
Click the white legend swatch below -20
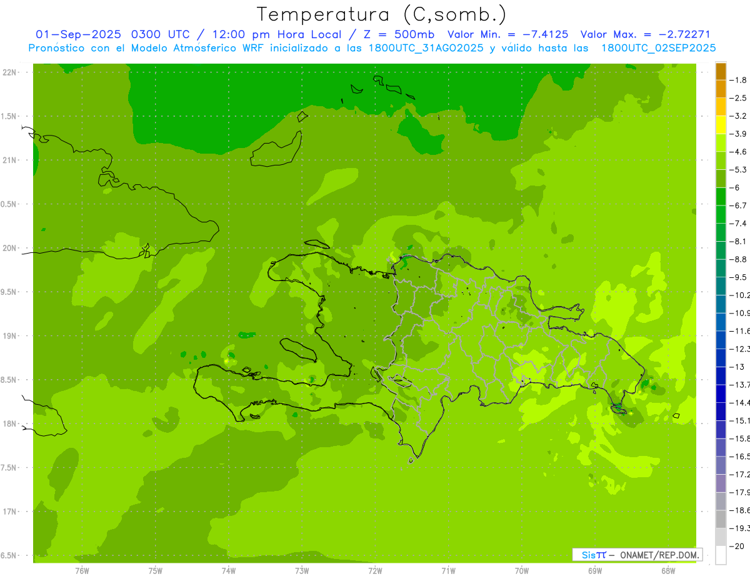(x=721, y=555)
